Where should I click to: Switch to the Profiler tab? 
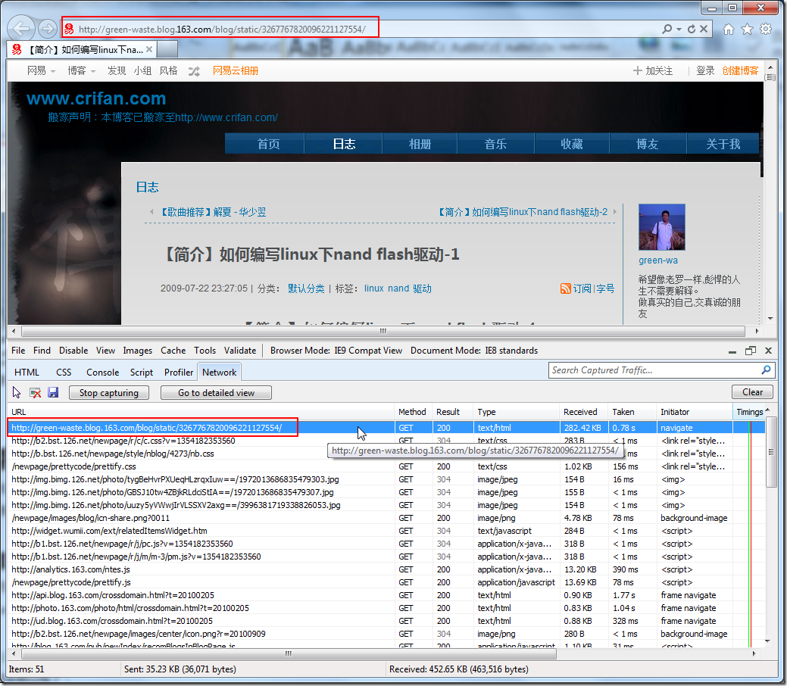coord(179,373)
